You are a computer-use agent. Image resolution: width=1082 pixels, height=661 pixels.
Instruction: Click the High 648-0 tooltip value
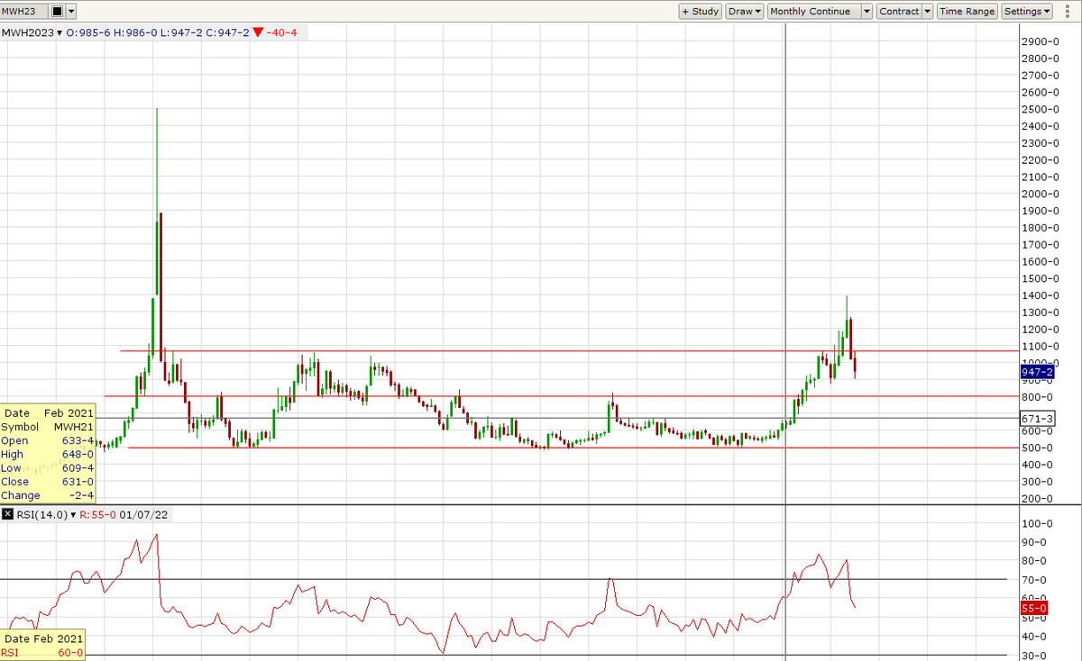[x=78, y=454]
